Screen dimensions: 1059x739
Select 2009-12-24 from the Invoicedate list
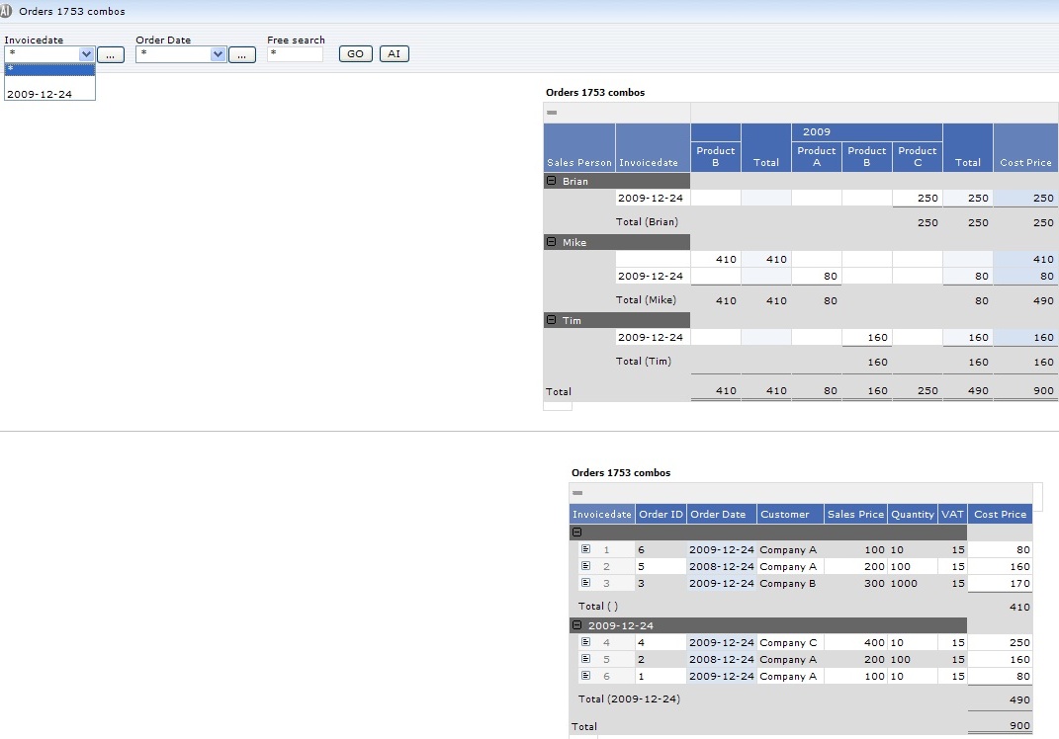pos(40,94)
